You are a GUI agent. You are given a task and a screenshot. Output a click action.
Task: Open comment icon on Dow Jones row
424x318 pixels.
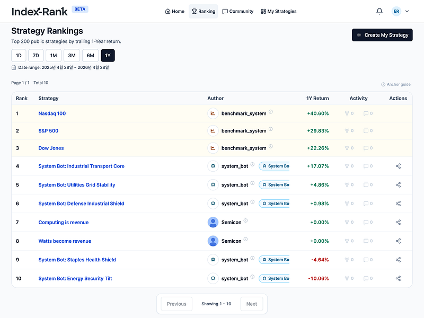coord(366,148)
